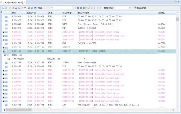The width and height of the screenshot is (181, 114).
Task: Jump to last record navigation icon
Action: (x=100, y=8)
